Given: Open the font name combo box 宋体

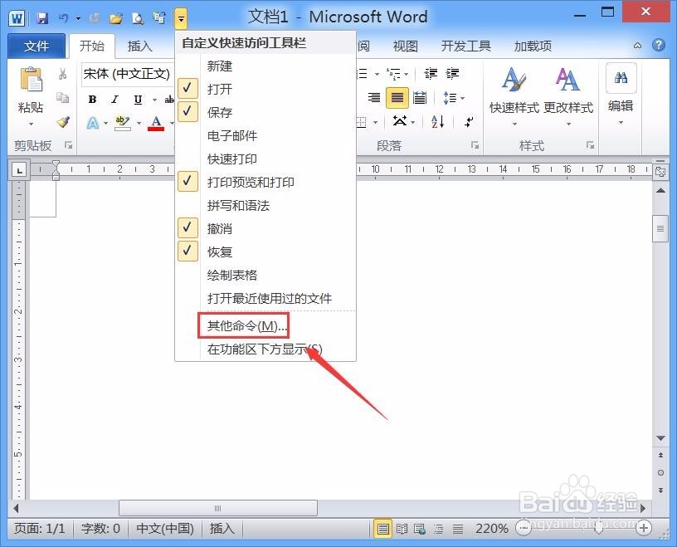Looking at the screenshot, I should pos(128,74).
